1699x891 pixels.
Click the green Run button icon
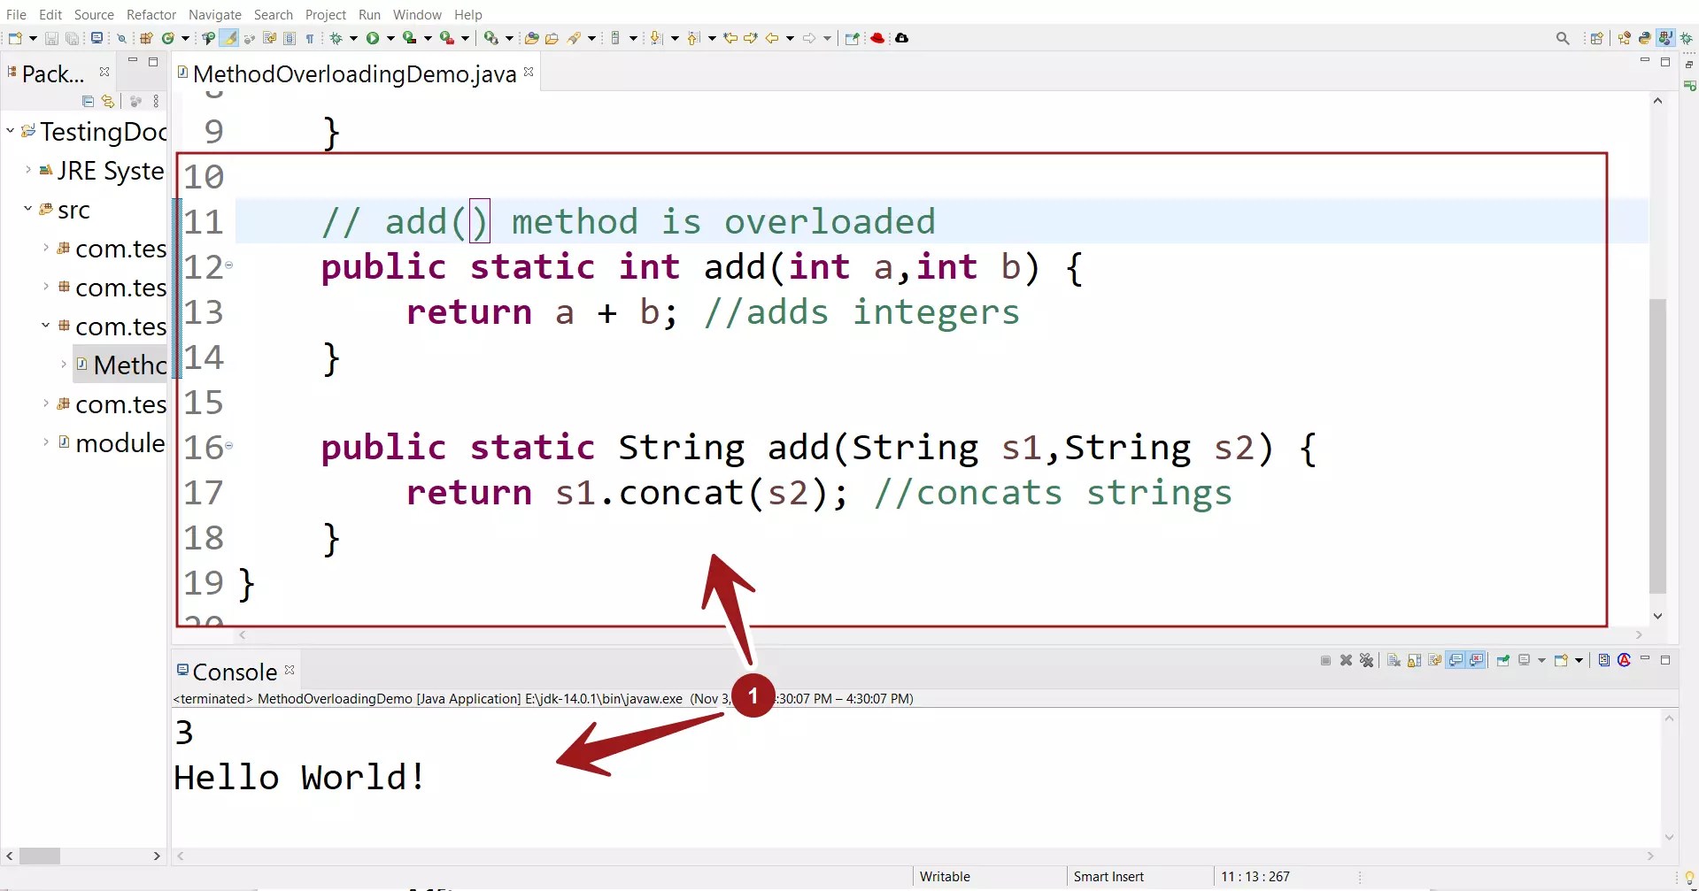click(x=373, y=38)
